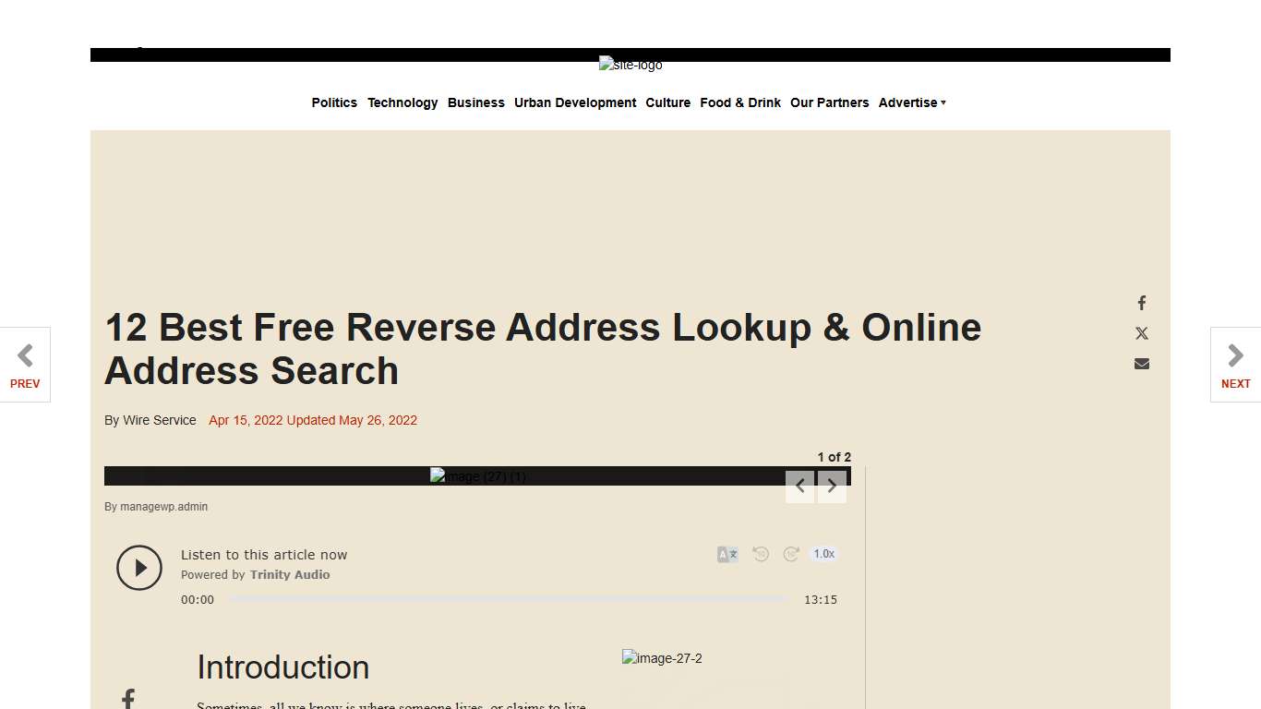1261x709 pixels.
Task: Open the featured article image
Action: 477,475
